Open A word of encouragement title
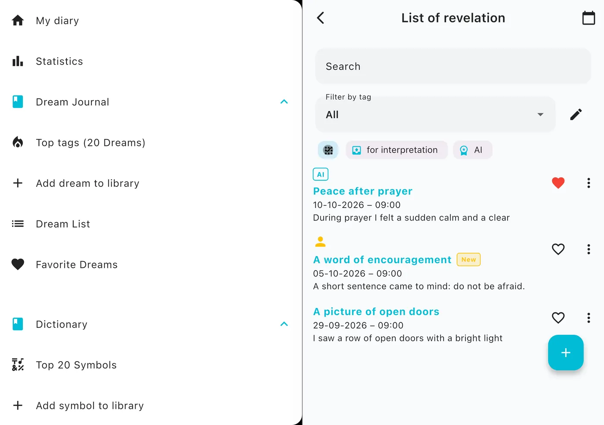Viewport: 604px width, 425px height. tap(382, 260)
